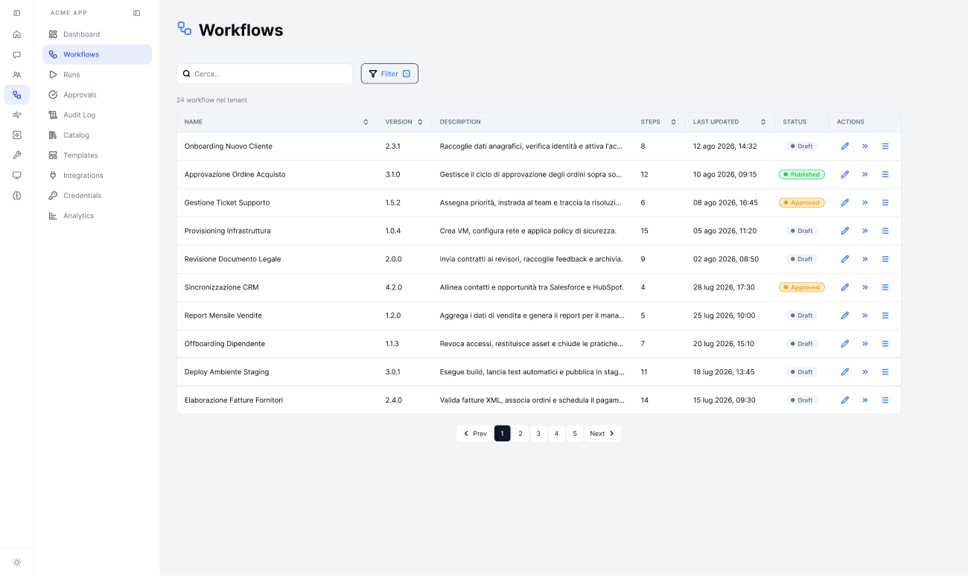Open Analytics in the sidebar
968x576 pixels.
(97, 215)
